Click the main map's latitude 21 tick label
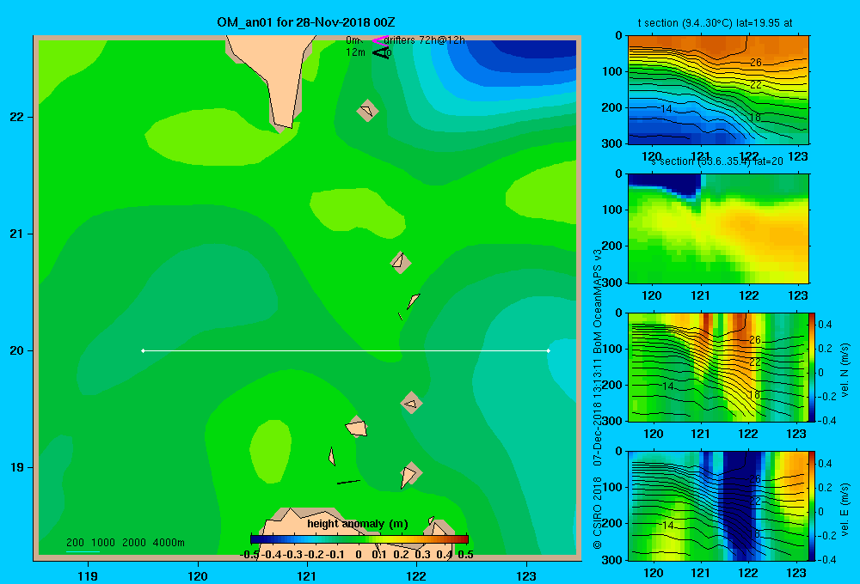 coord(17,234)
